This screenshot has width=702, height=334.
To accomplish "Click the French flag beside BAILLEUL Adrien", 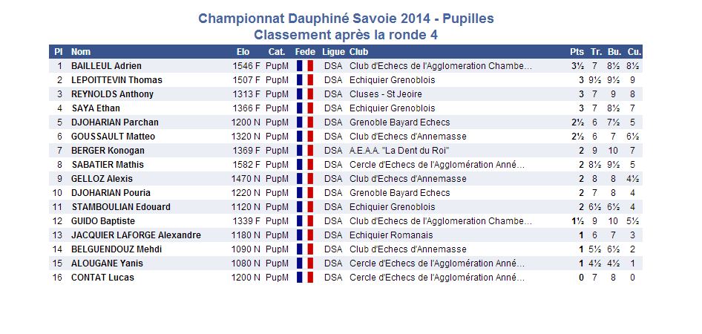I will click(304, 66).
